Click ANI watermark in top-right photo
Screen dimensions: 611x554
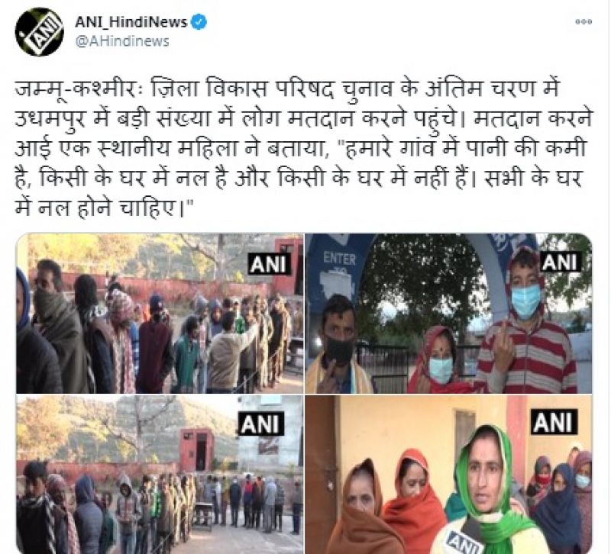pos(559,262)
